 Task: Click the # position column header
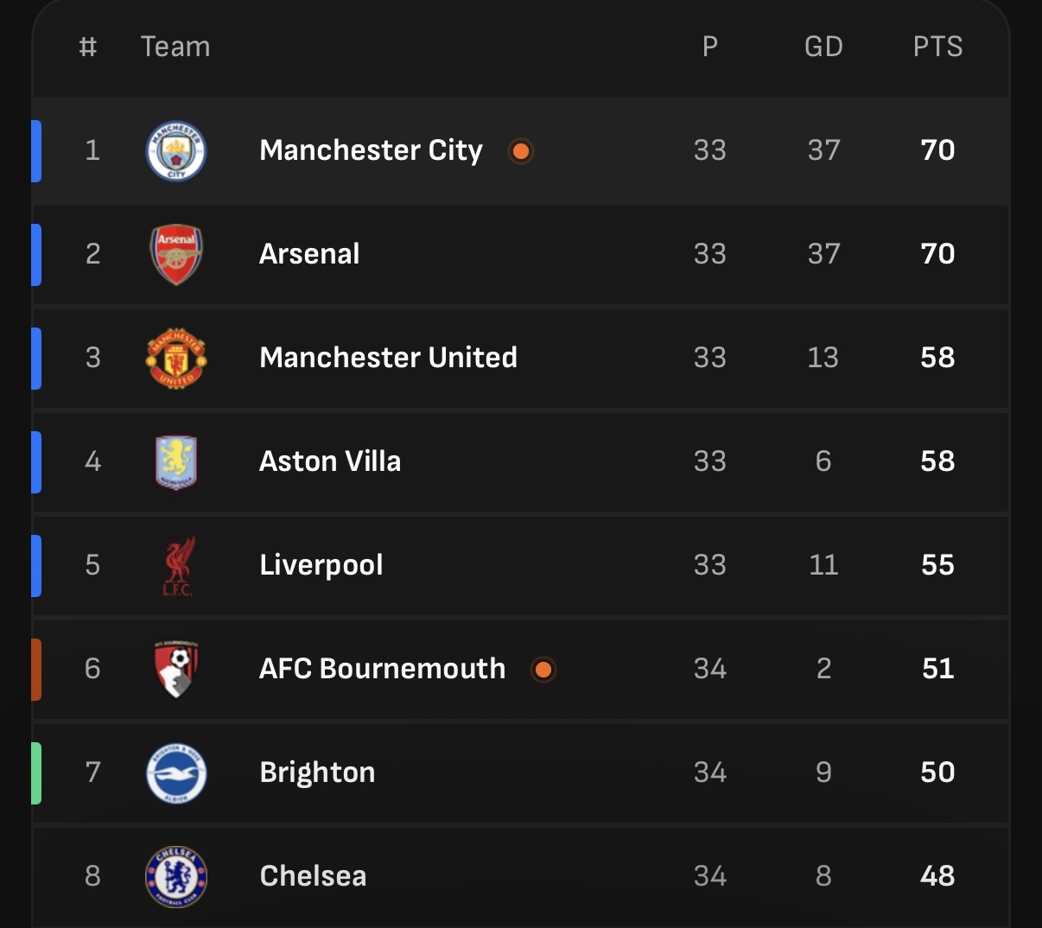tap(87, 47)
